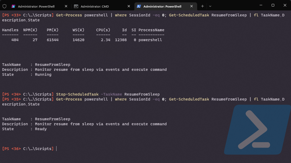Image resolution: width=291 pixels, height=163 pixels.
Task: Open the new tab profile dropdown chevron
Action: (x=210, y=6)
